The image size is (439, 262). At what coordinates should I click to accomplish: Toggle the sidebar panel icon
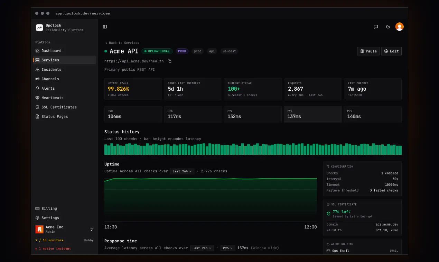click(x=105, y=27)
